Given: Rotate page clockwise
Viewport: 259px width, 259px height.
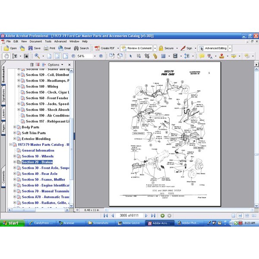Looking at the screenshot, I should (112, 56).
